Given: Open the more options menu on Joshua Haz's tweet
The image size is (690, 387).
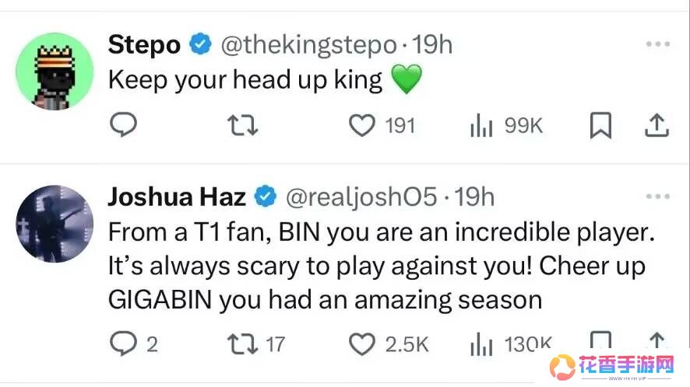Looking at the screenshot, I should tap(657, 197).
